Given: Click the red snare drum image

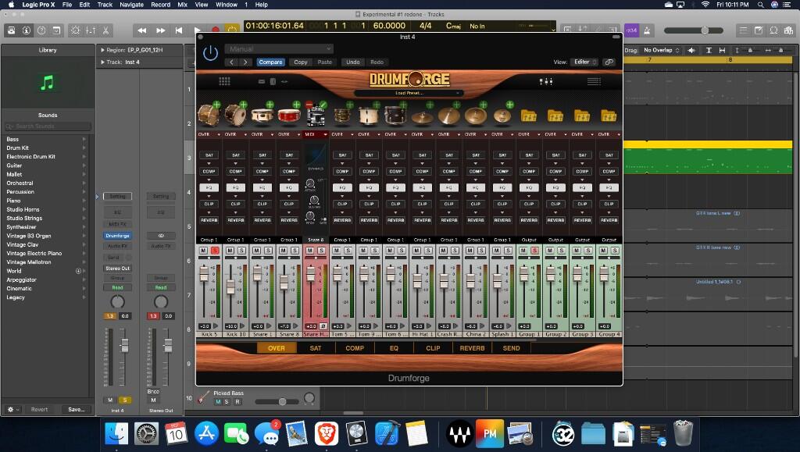Looking at the screenshot, I should coord(288,116).
